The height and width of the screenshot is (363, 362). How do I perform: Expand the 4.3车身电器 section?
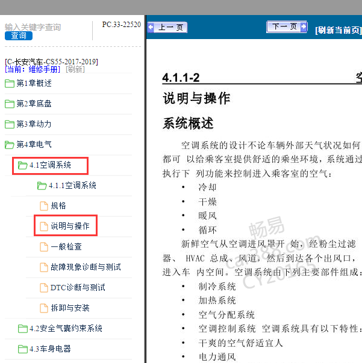coord(50,349)
